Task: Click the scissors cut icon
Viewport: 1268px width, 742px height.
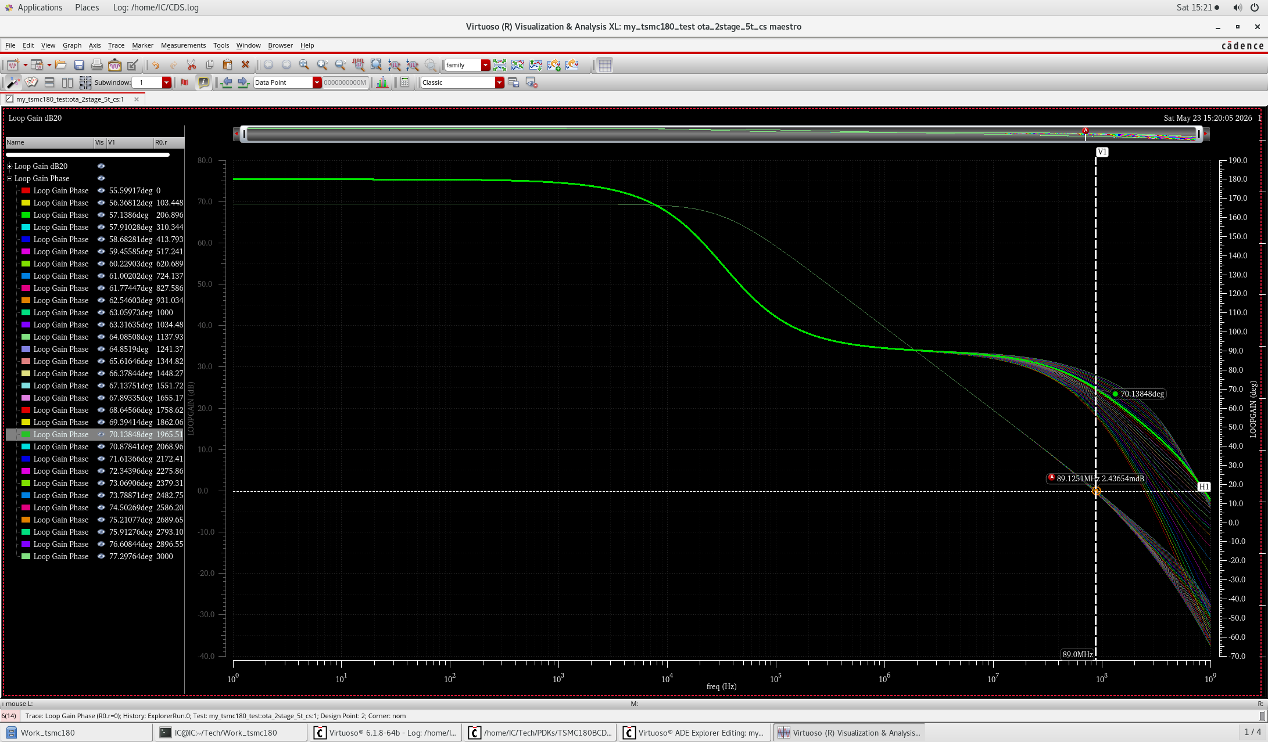Action: (191, 65)
